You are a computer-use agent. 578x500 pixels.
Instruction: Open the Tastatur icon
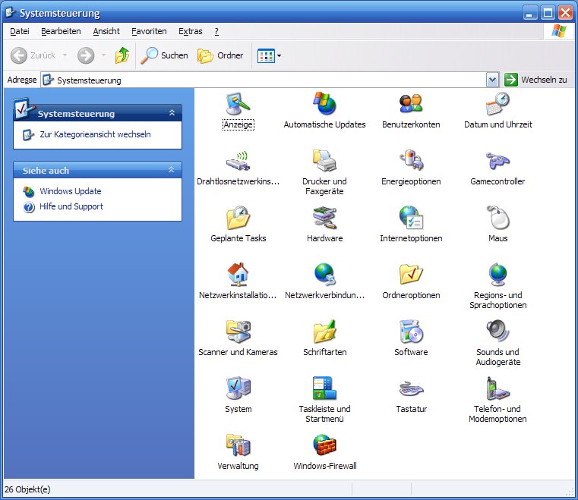[x=411, y=388]
